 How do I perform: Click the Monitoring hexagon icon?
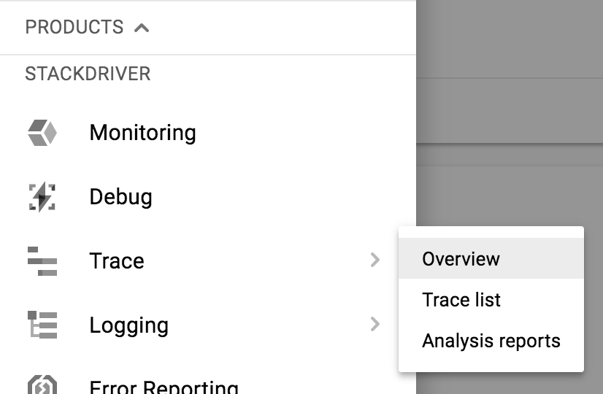tap(42, 133)
